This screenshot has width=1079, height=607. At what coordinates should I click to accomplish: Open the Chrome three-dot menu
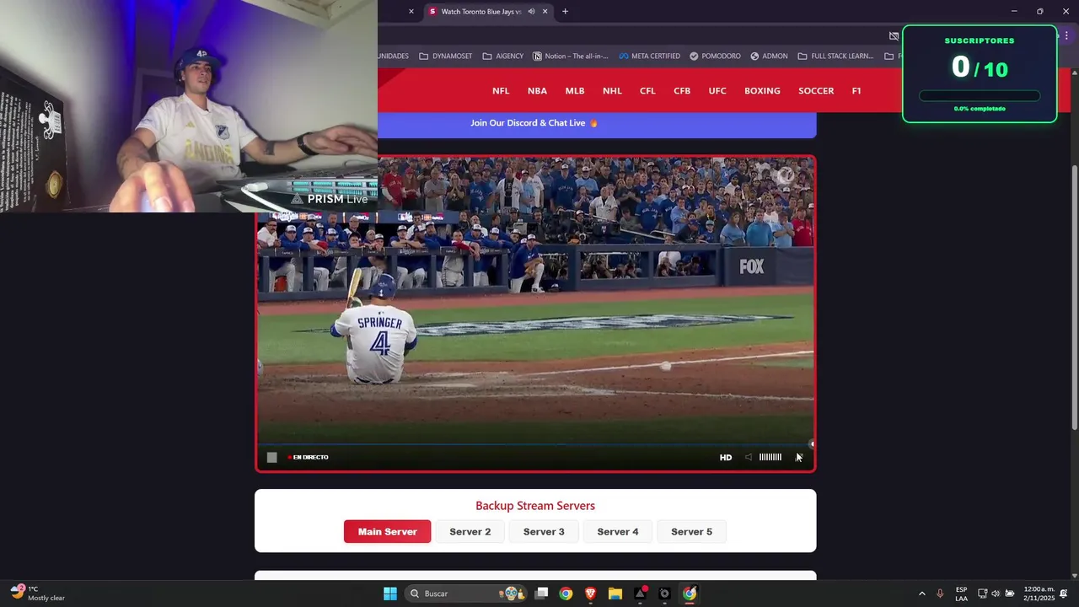(x=1066, y=35)
